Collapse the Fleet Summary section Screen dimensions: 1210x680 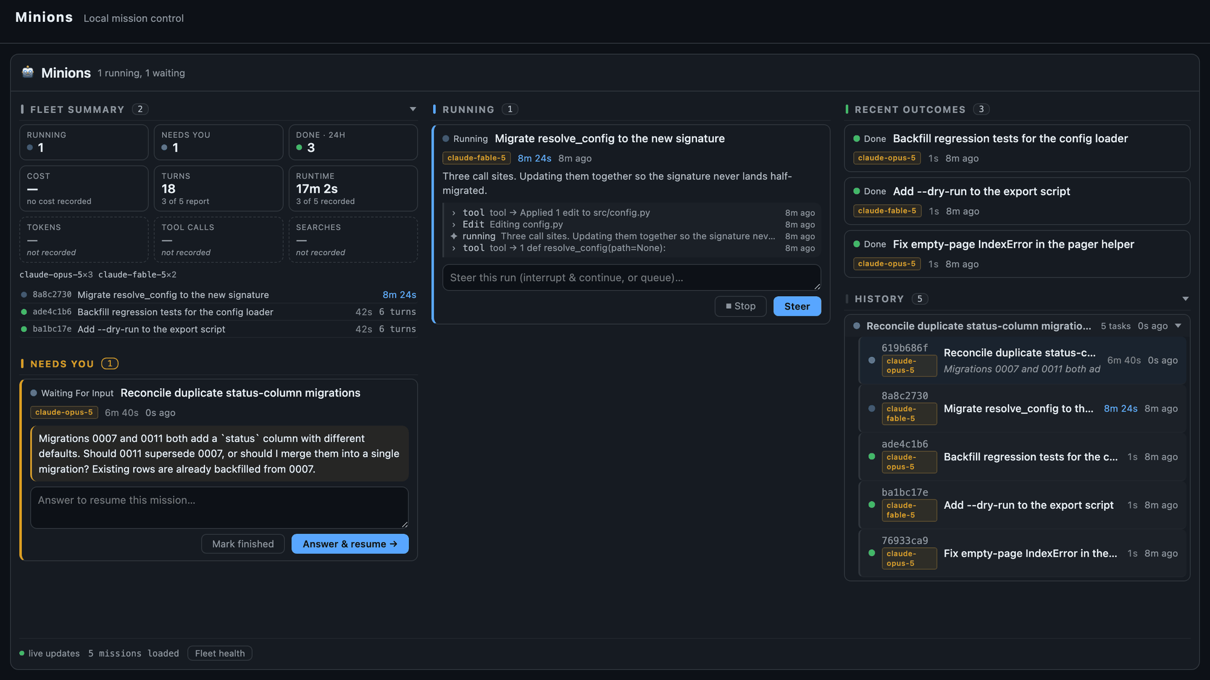[x=413, y=109]
